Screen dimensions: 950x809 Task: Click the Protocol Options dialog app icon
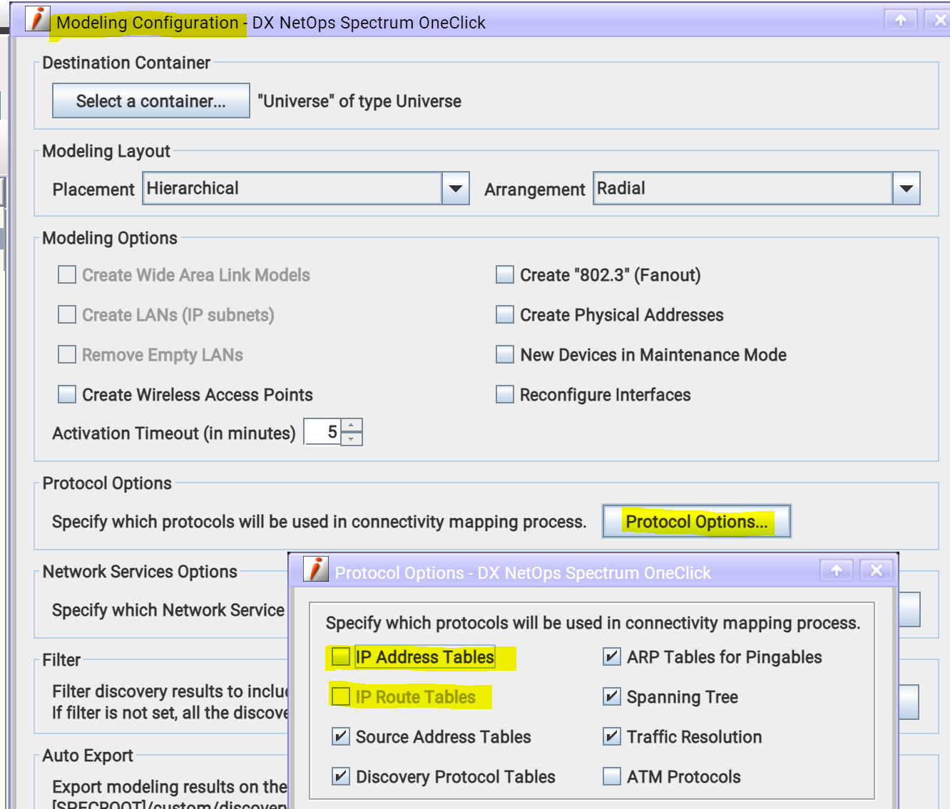pyautogui.click(x=315, y=570)
